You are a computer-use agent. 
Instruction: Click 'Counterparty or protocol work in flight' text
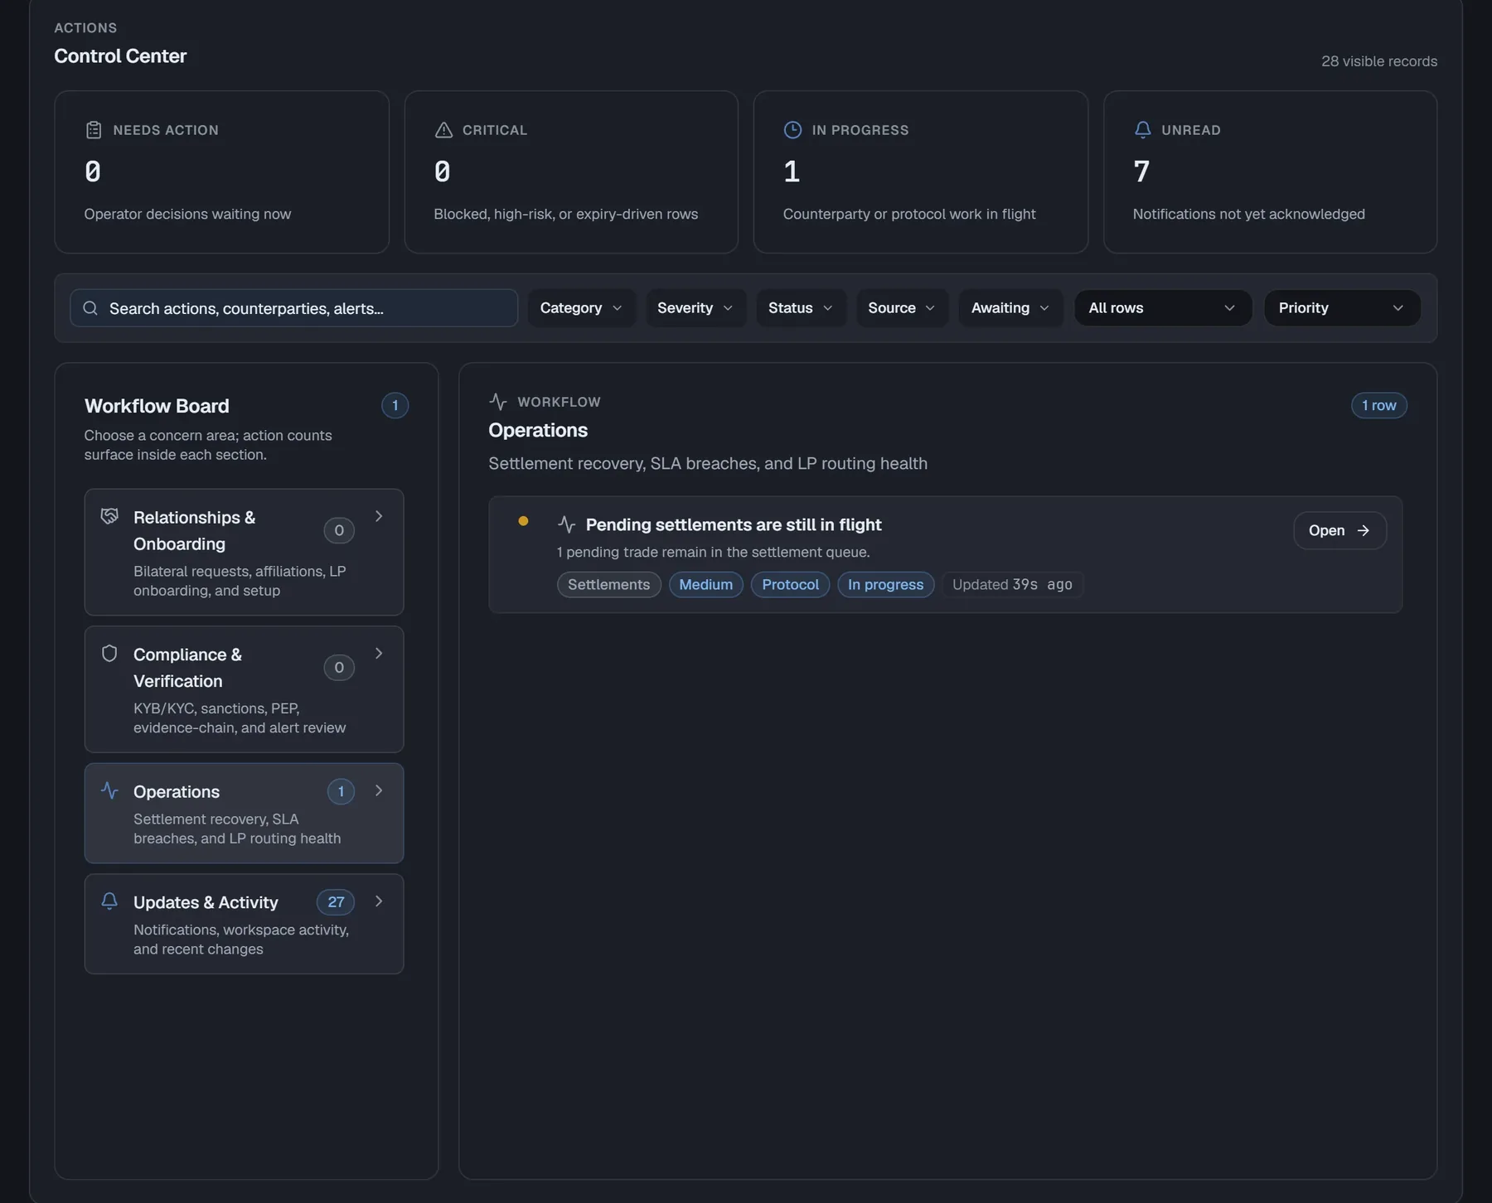tap(909, 214)
